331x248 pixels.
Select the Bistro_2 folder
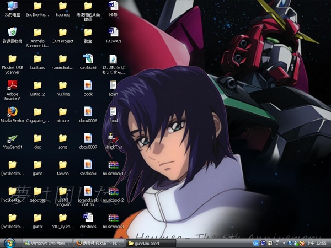point(38,88)
